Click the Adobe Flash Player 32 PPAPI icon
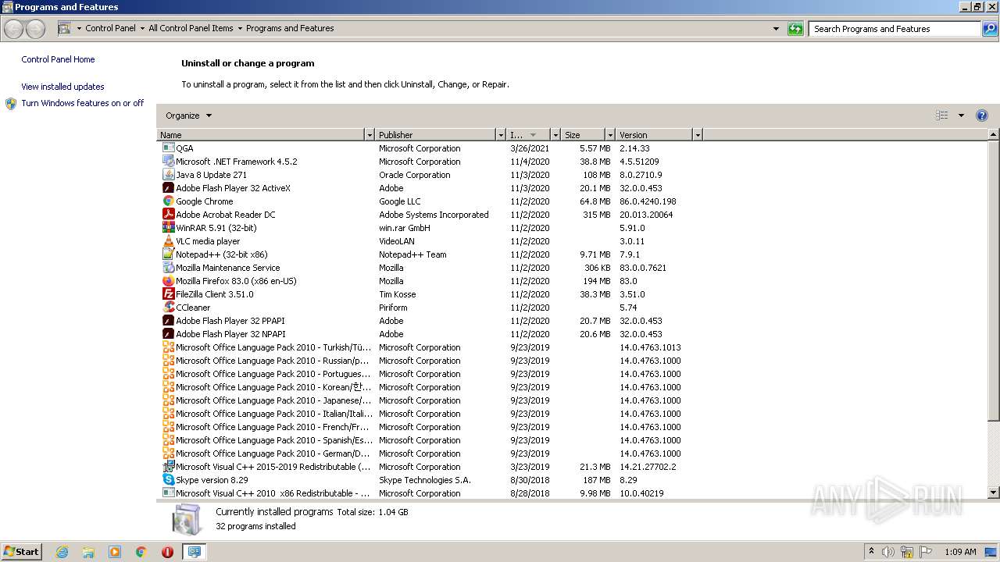Image resolution: width=1000 pixels, height=562 pixels. coord(168,321)
